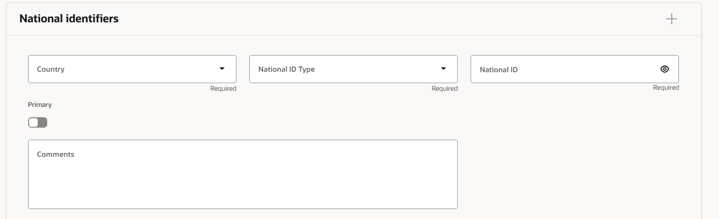
Task: Click blank header bar beside National identifiers
Action: point(381,19)
